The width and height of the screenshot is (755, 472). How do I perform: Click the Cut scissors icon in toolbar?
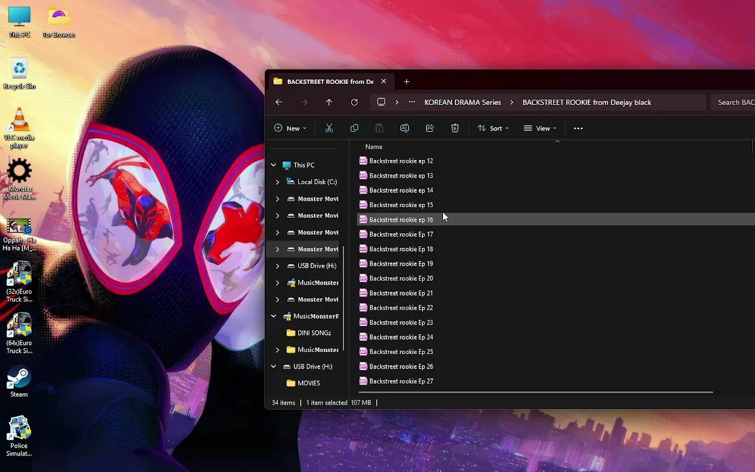[330, 128]
